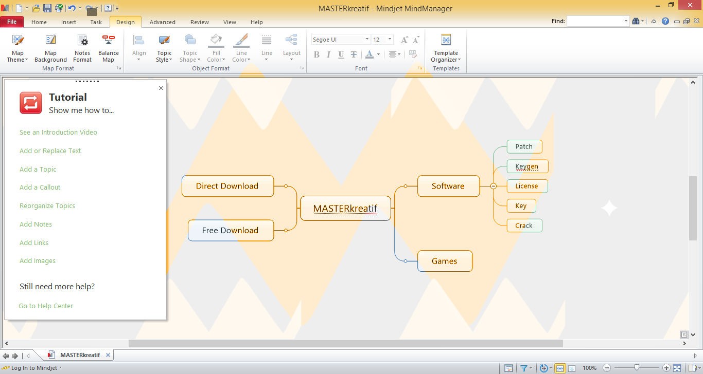Select the Free Download topic

click(230, 230)
